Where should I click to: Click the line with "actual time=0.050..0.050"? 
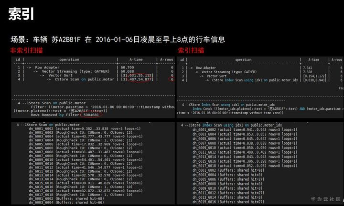(x=245, y=147)
